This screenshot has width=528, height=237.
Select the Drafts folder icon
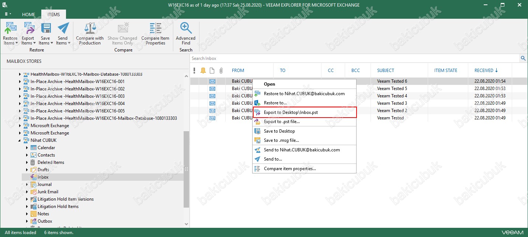[x=34, y=170]
